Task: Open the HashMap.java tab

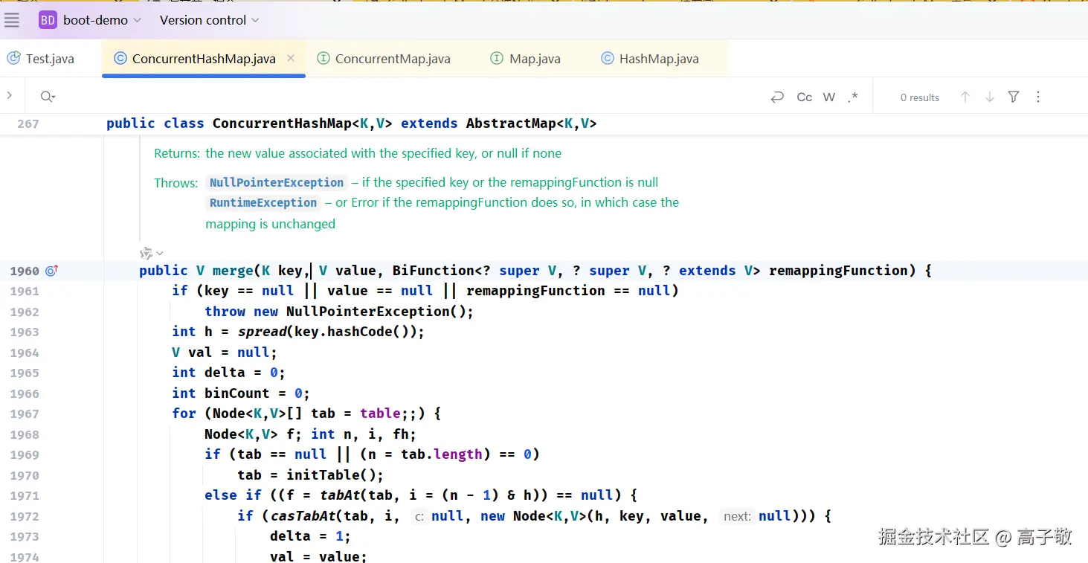Action: pos(650,59)
